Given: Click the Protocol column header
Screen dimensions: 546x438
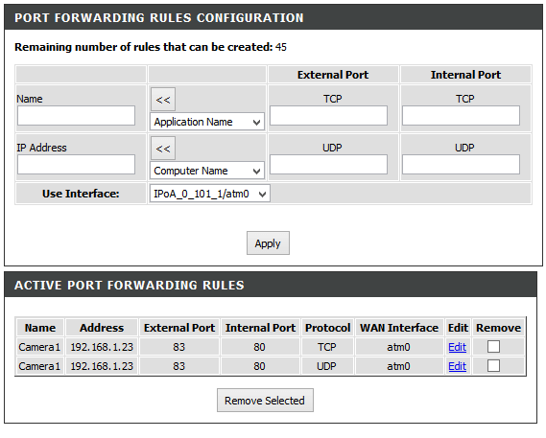Looking at the screenshot, I should (327, 328).
